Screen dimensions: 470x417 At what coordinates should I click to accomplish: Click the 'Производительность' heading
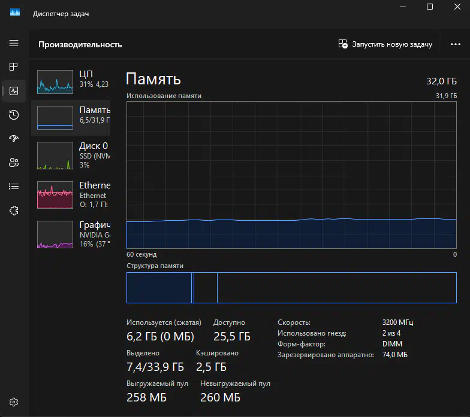pos(80,44)
